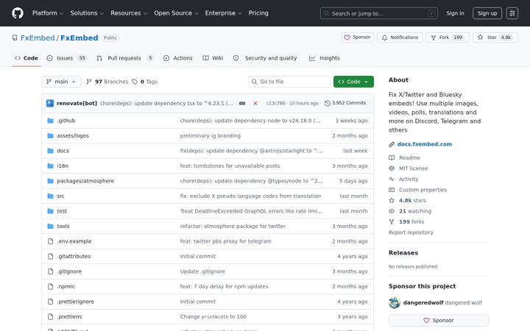Open the pulse icon next to Activity
This screenshot has height=331, width=530.
392,179
